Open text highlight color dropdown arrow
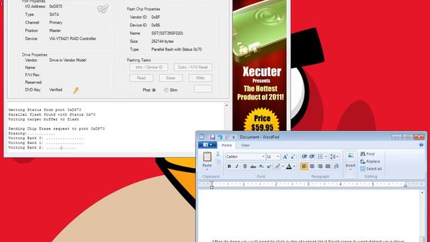The width and height of the screenshot is (430, 242). click(x=283, y=166)
